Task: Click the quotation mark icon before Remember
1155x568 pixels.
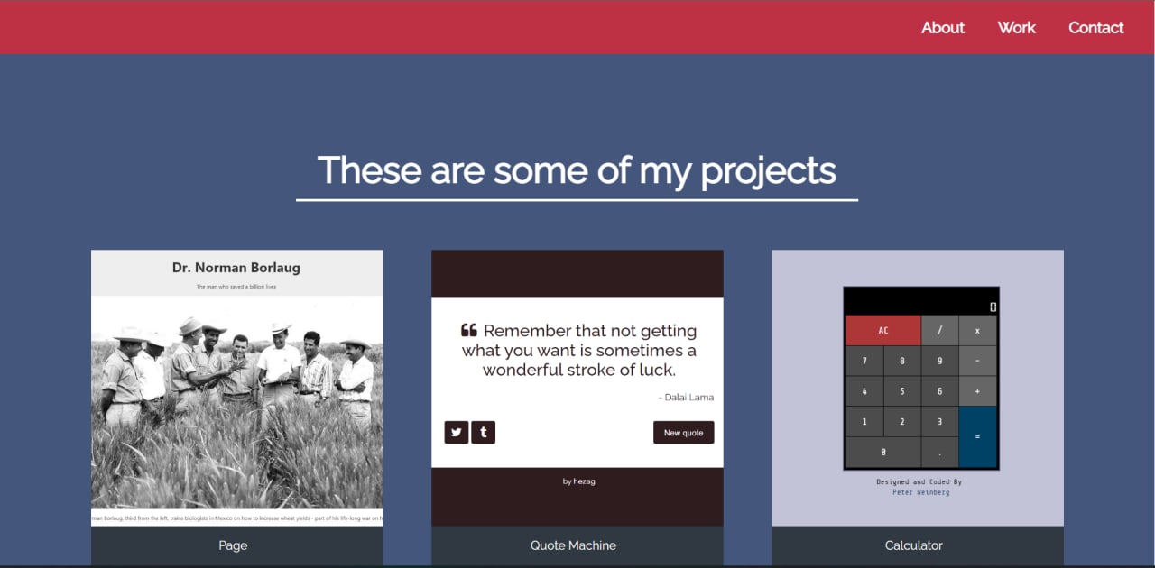Action: 468,330
